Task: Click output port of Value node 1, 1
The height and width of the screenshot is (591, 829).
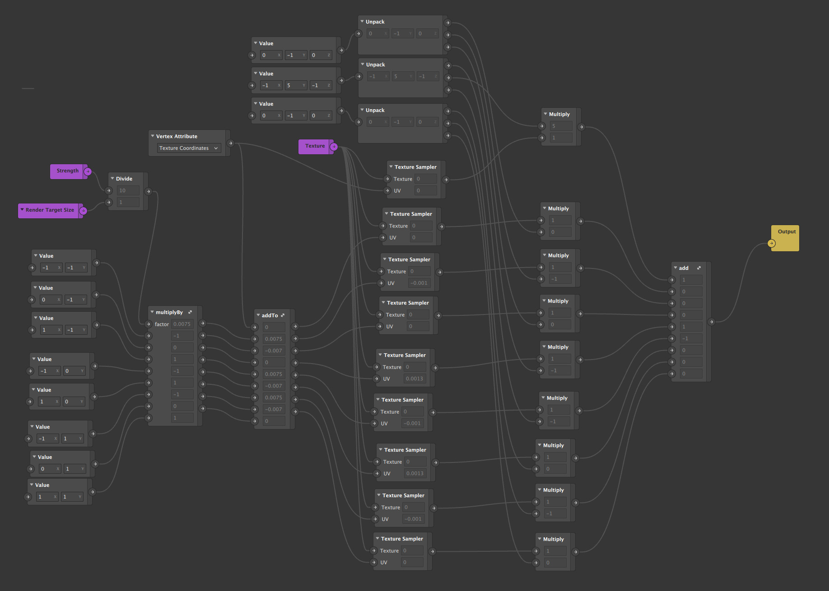Action: click(92, 492)
